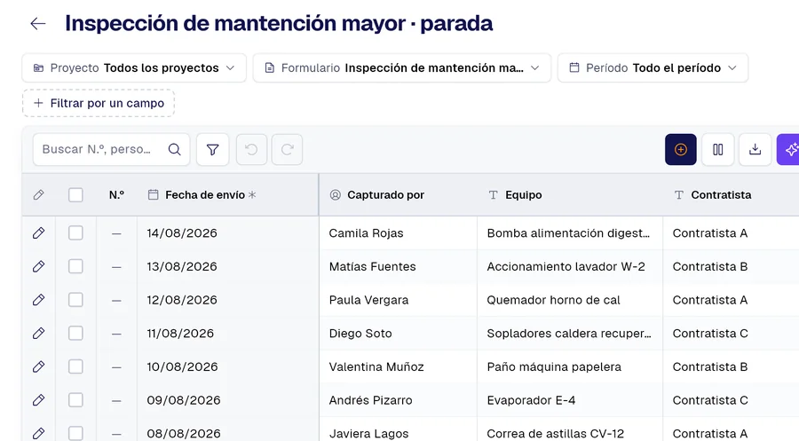
Task: Click the magnifier search icon
Action: 174,149
